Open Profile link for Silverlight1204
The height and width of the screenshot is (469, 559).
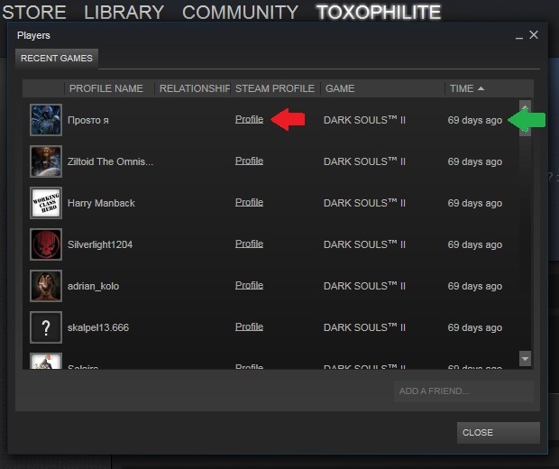point(249,244)
